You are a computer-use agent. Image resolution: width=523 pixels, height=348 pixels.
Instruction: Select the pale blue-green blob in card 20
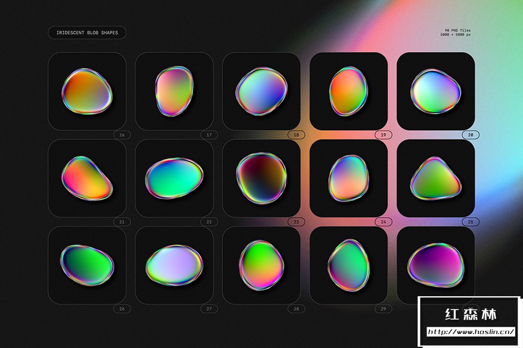click(x=435, y=91)
